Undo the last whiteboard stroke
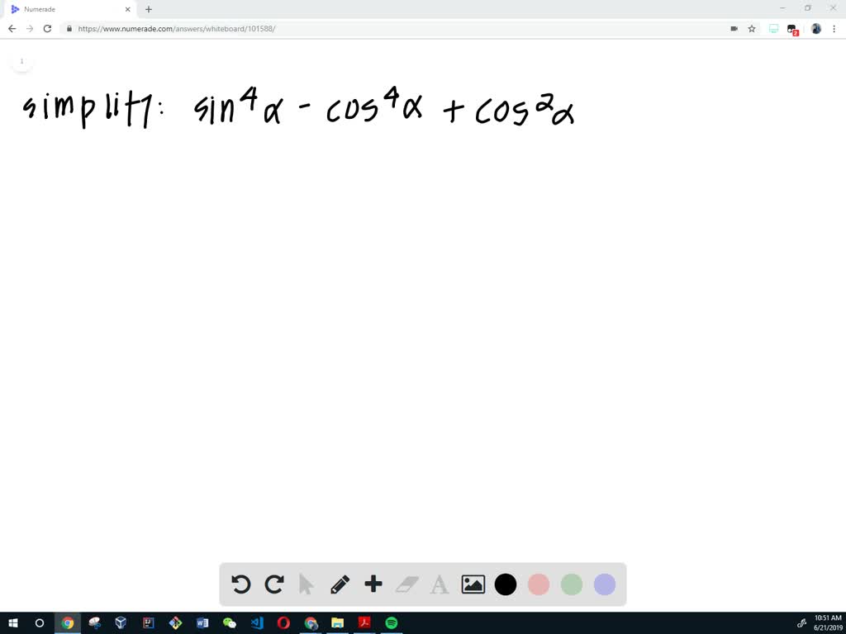The width and height of the screenshot is (846, 634). 240,584
